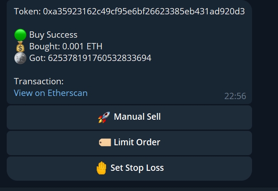Click the Bought: label text
278x191 pixels.
click(44, 46)
